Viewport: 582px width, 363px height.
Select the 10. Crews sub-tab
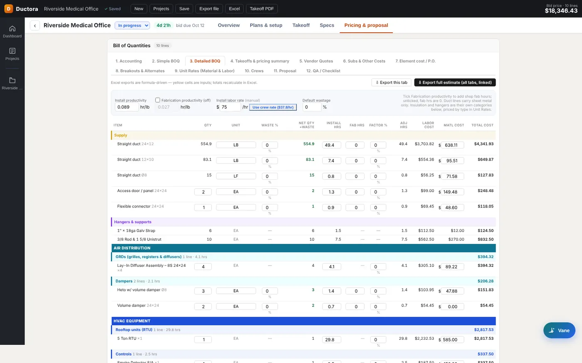pos(254,71)
